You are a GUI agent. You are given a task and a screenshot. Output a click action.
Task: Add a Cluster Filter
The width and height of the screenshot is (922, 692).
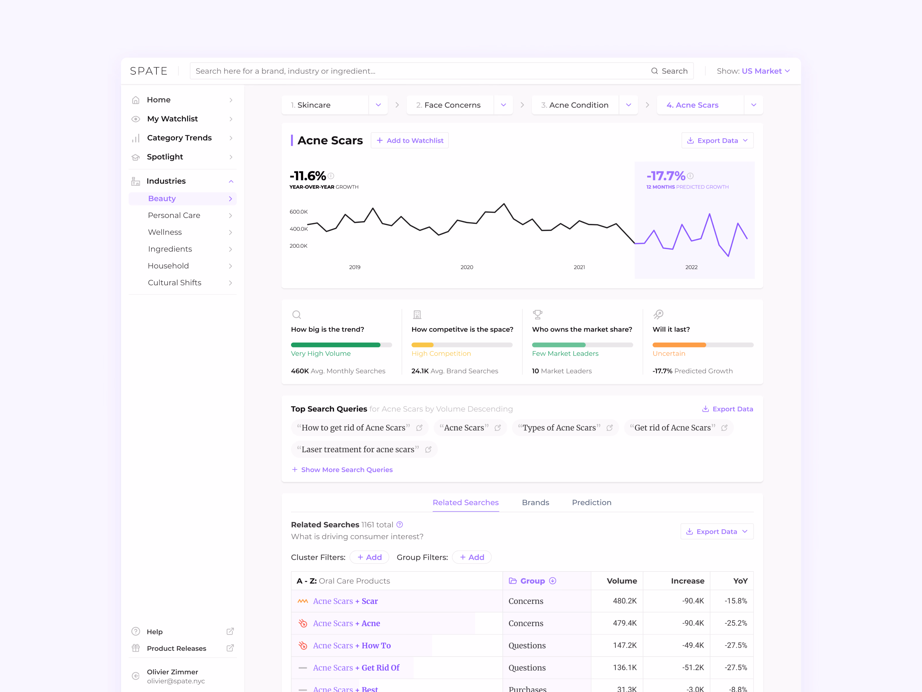369,557
